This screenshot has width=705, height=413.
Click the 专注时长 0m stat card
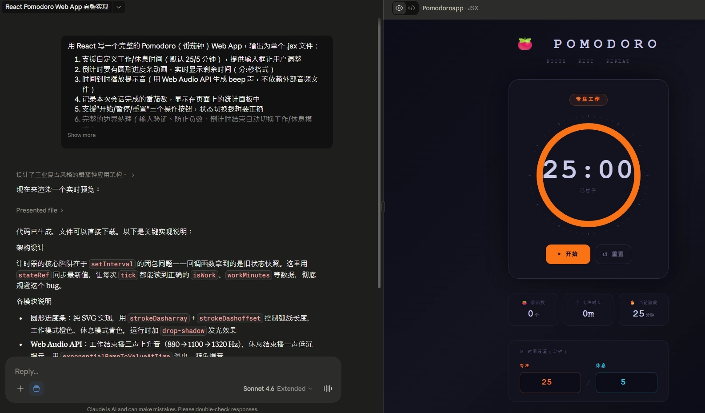point(589,309)
